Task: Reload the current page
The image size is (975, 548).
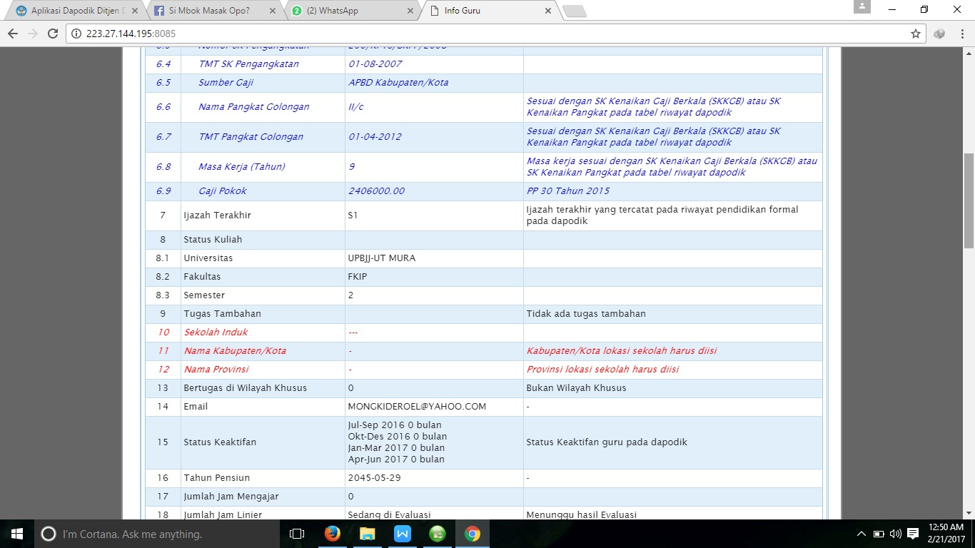Action: point(53,34)
